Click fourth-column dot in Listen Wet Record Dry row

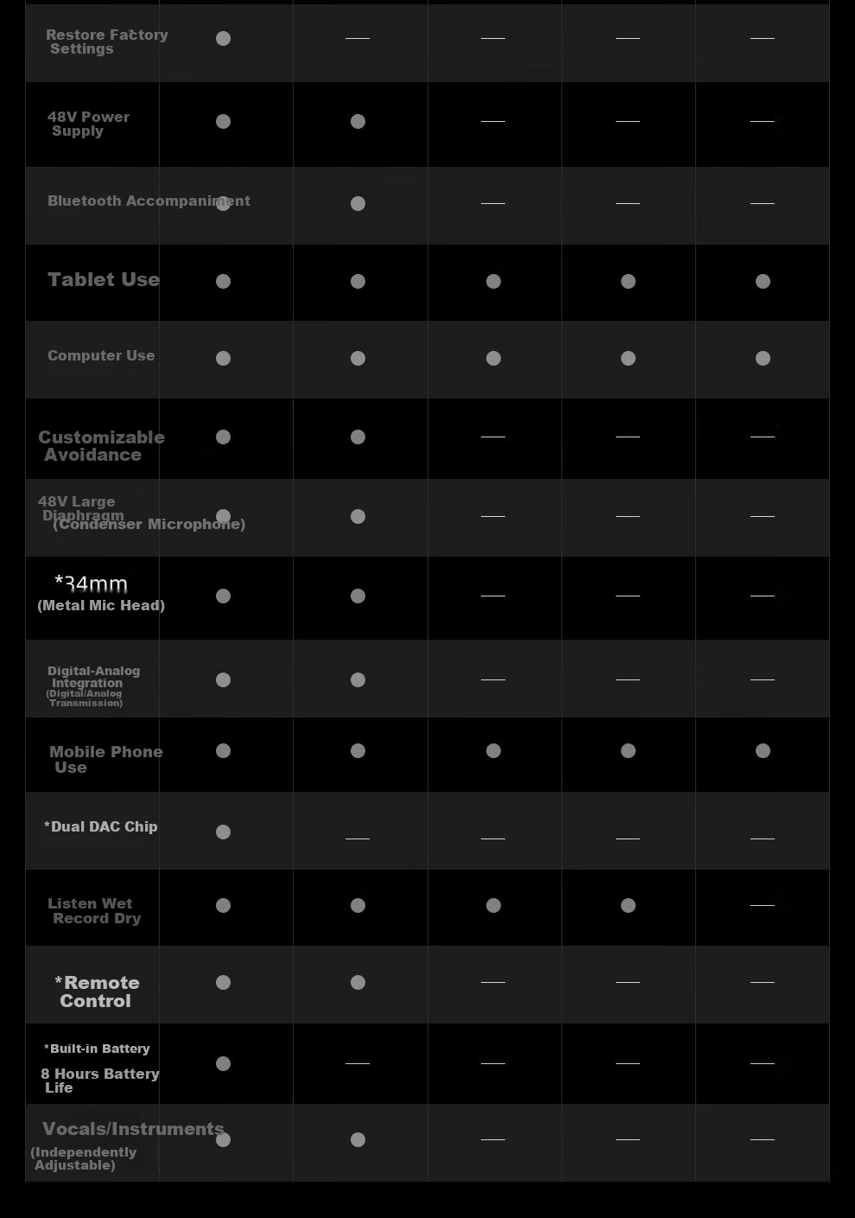(x=628, y=905)
